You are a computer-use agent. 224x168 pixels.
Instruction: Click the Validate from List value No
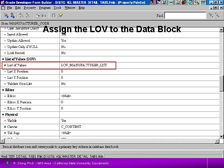point(63,84)
